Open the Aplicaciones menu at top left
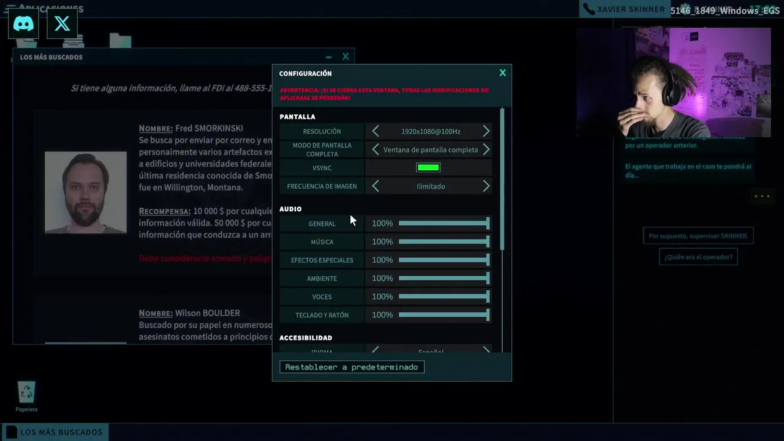 point(43,9)
